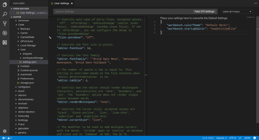Expand the configstore folder
The width and height of the screenshot is (259, 140).
[x=29, y=87]
